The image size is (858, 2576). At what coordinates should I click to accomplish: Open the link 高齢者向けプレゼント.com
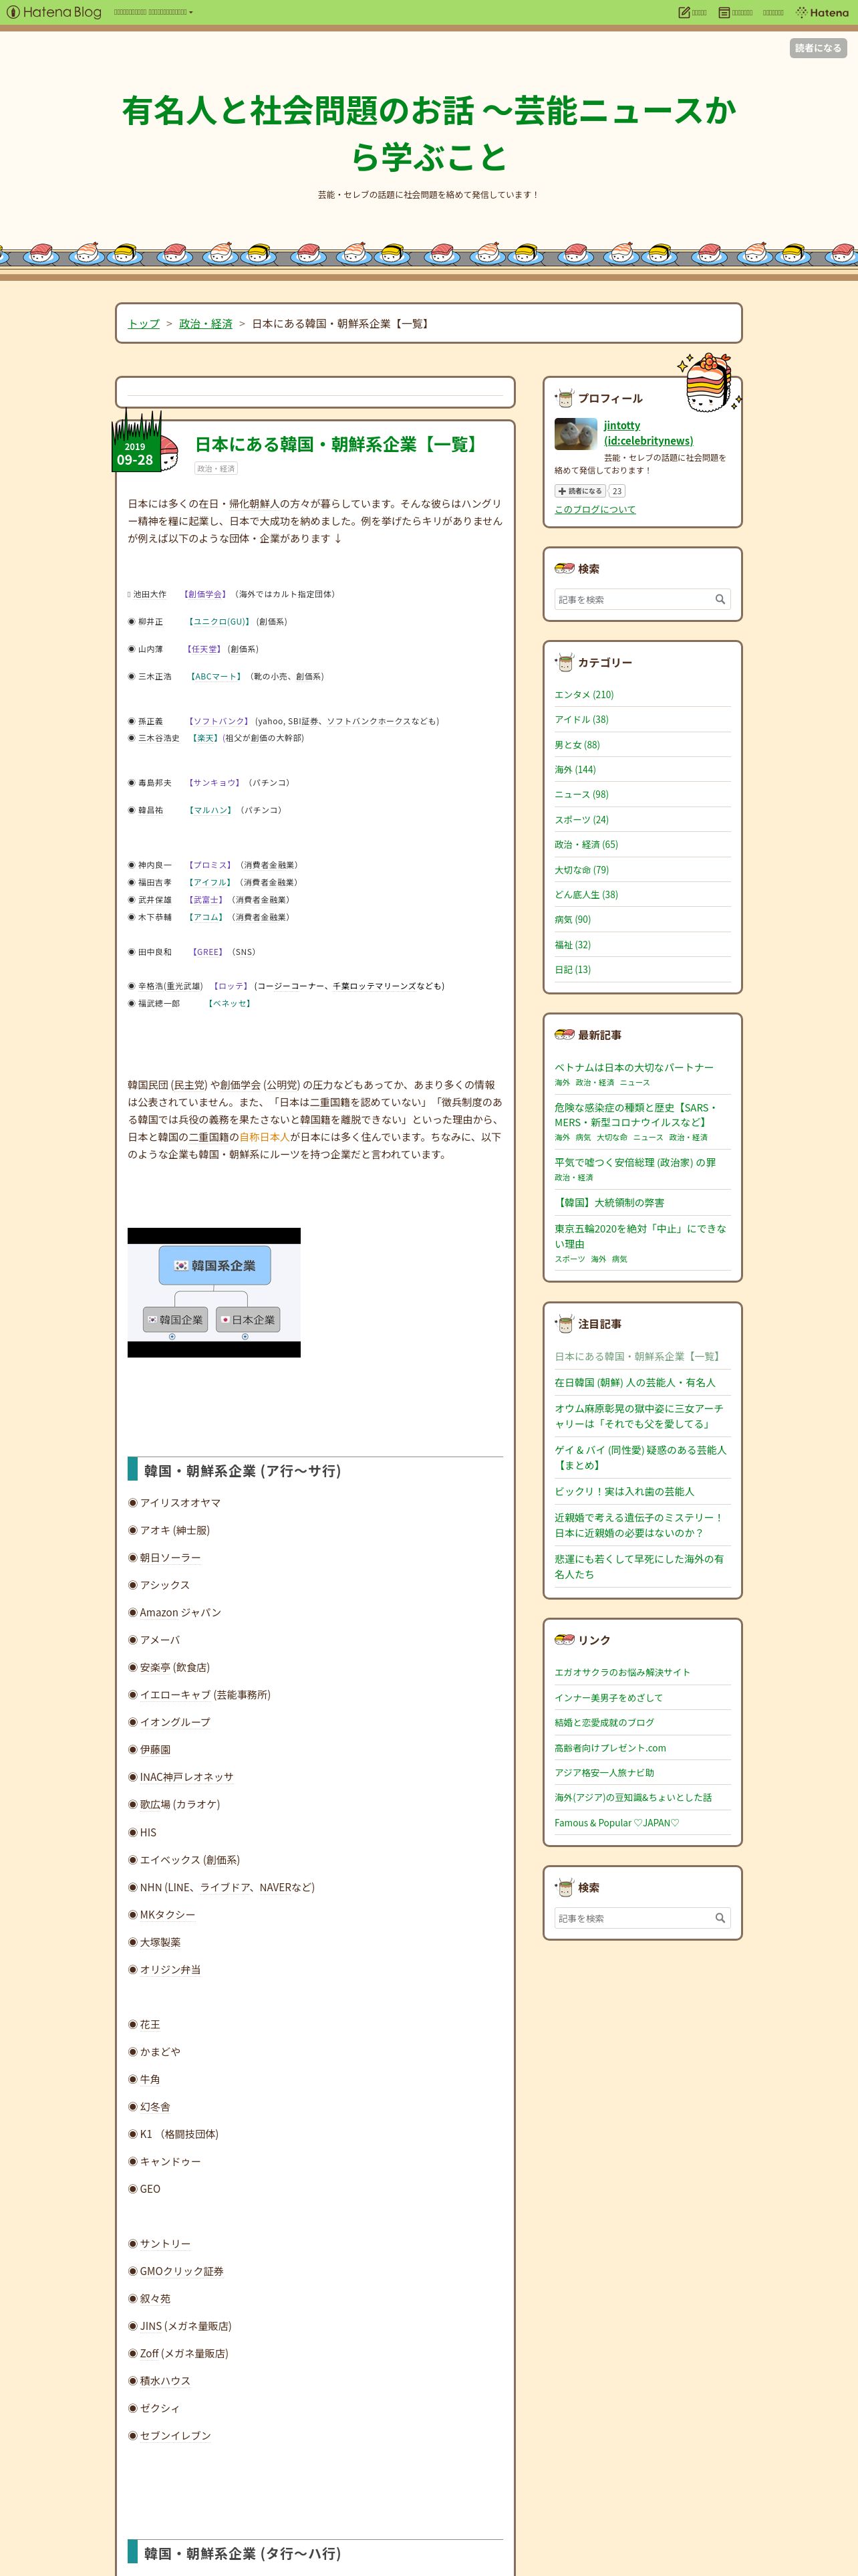(x=610, y=1747)
